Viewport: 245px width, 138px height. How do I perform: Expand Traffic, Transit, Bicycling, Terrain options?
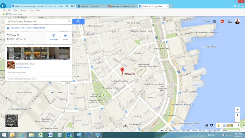[22, 79]
